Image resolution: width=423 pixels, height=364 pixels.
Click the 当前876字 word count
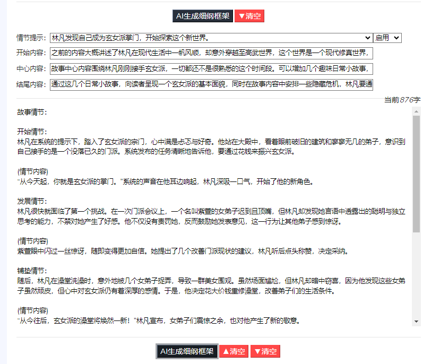click(402, 100)
